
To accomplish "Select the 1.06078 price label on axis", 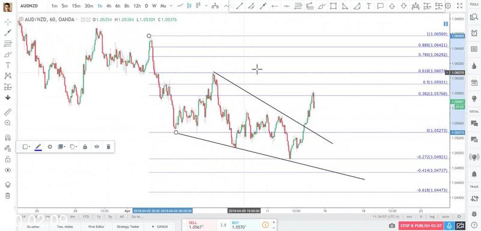I will 457,73.
